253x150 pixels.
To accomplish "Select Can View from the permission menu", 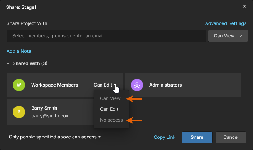I will coord(110,98).
